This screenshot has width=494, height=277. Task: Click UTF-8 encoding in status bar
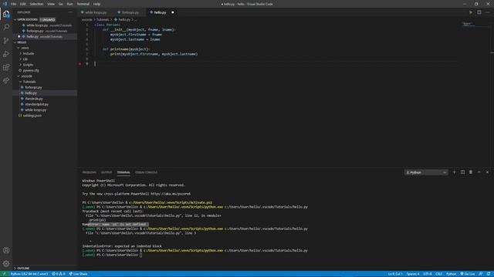[x=427, y=274]
